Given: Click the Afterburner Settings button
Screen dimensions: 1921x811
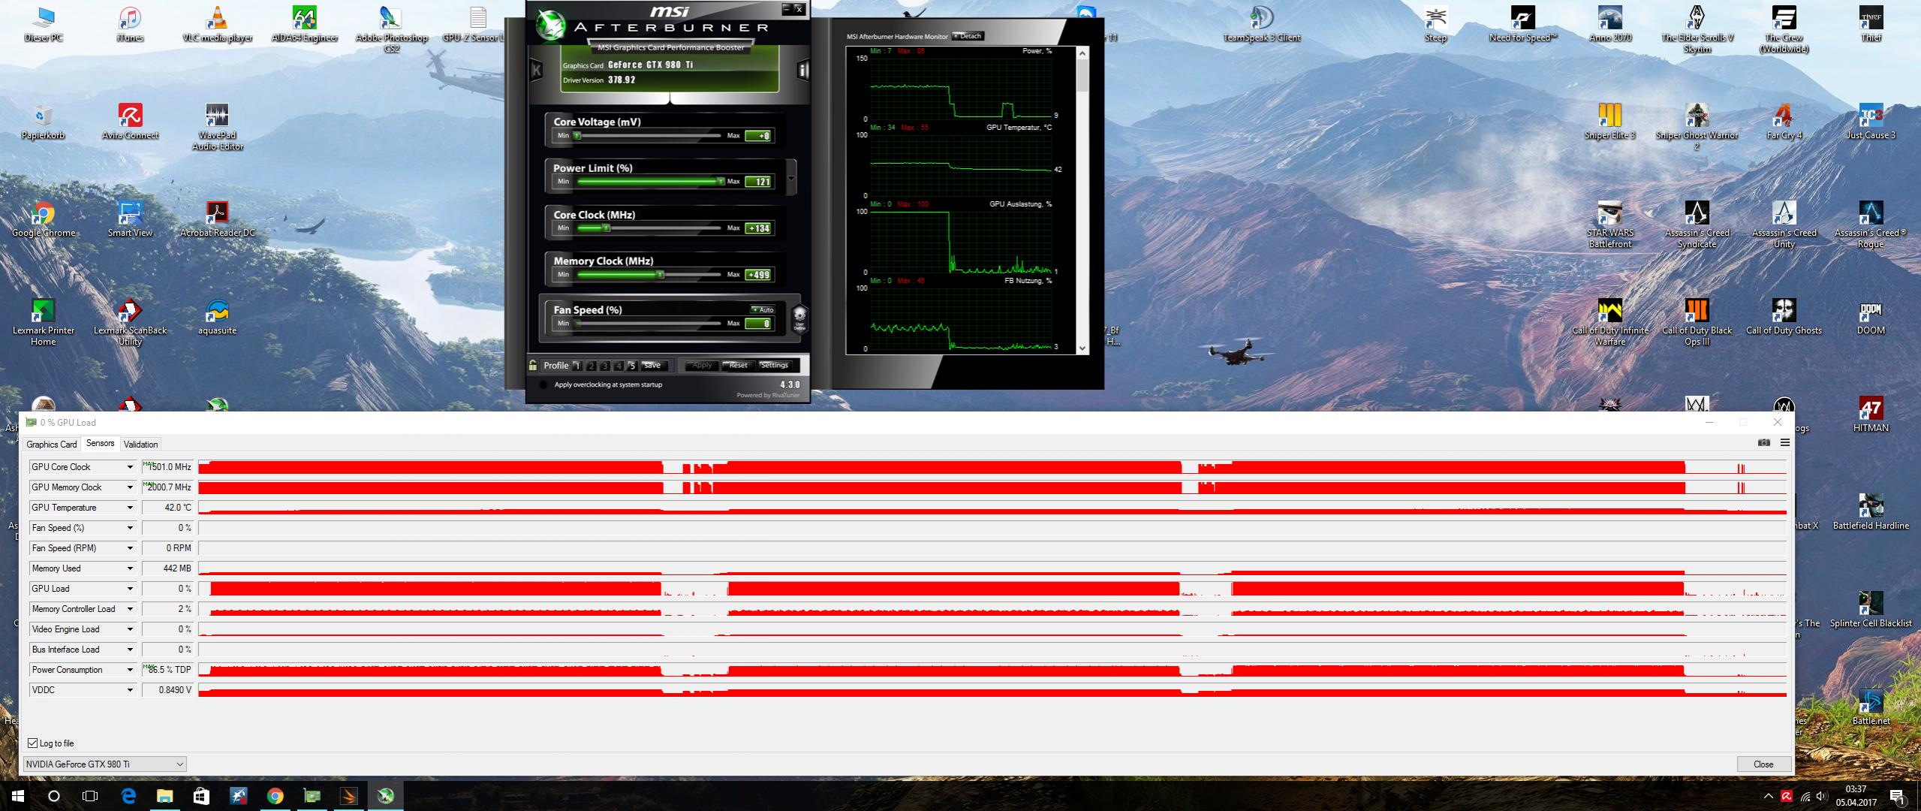Looking at the screenshot, I should click(775, 366).
